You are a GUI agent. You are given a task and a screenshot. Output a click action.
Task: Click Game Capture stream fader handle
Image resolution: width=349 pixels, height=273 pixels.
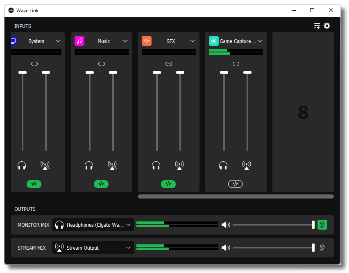[247, 72]
